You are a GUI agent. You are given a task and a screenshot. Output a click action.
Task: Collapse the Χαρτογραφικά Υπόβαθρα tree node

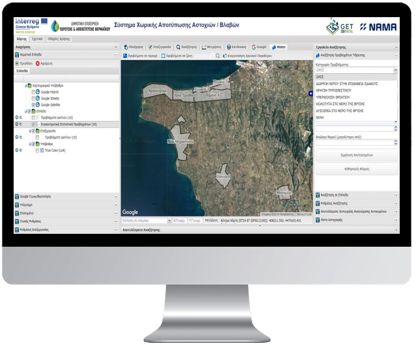pos(26,86)
